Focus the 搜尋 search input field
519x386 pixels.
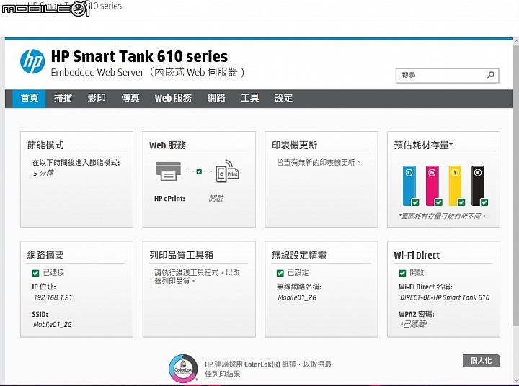(x=447, y=76)
